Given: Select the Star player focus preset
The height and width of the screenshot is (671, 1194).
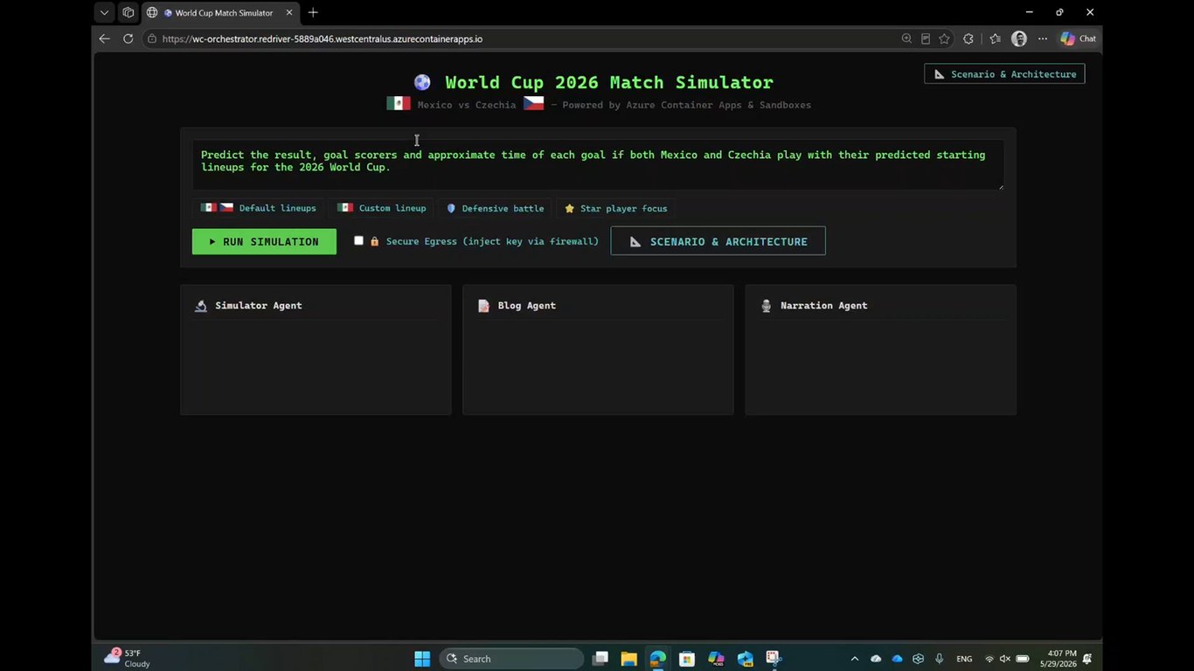Looking at the screenshot, I should (x=615, y=208).
